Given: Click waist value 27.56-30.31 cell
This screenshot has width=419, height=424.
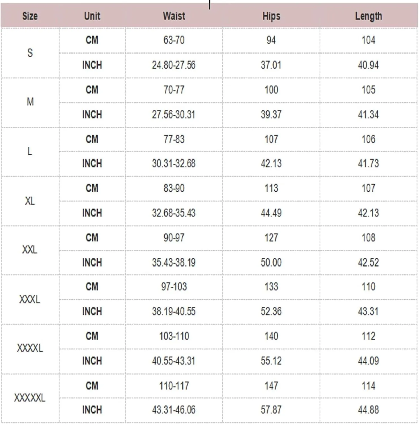Looking at the screenshot, I should pos(174,114).
